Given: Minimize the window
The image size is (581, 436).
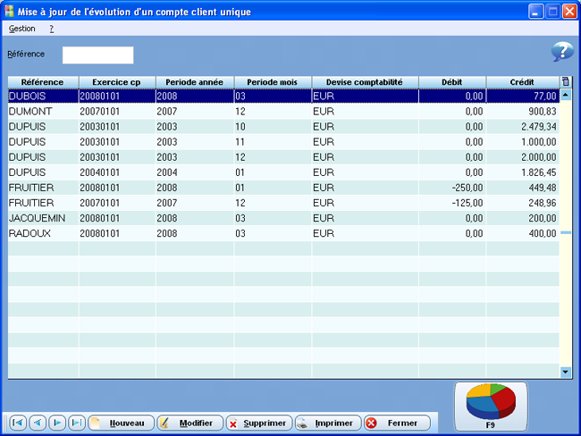Looking at the screenshot, I should click(x=535, y=12).
